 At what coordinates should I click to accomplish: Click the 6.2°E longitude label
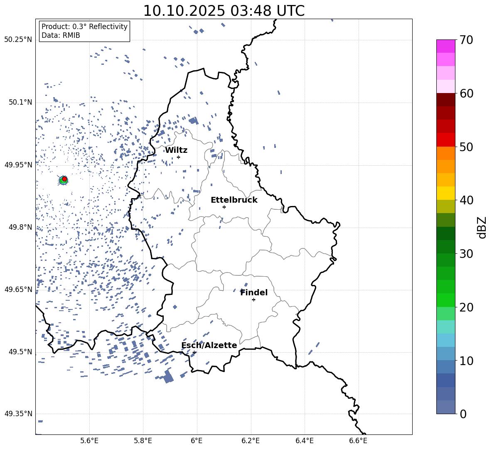click(x=251, y=441)
